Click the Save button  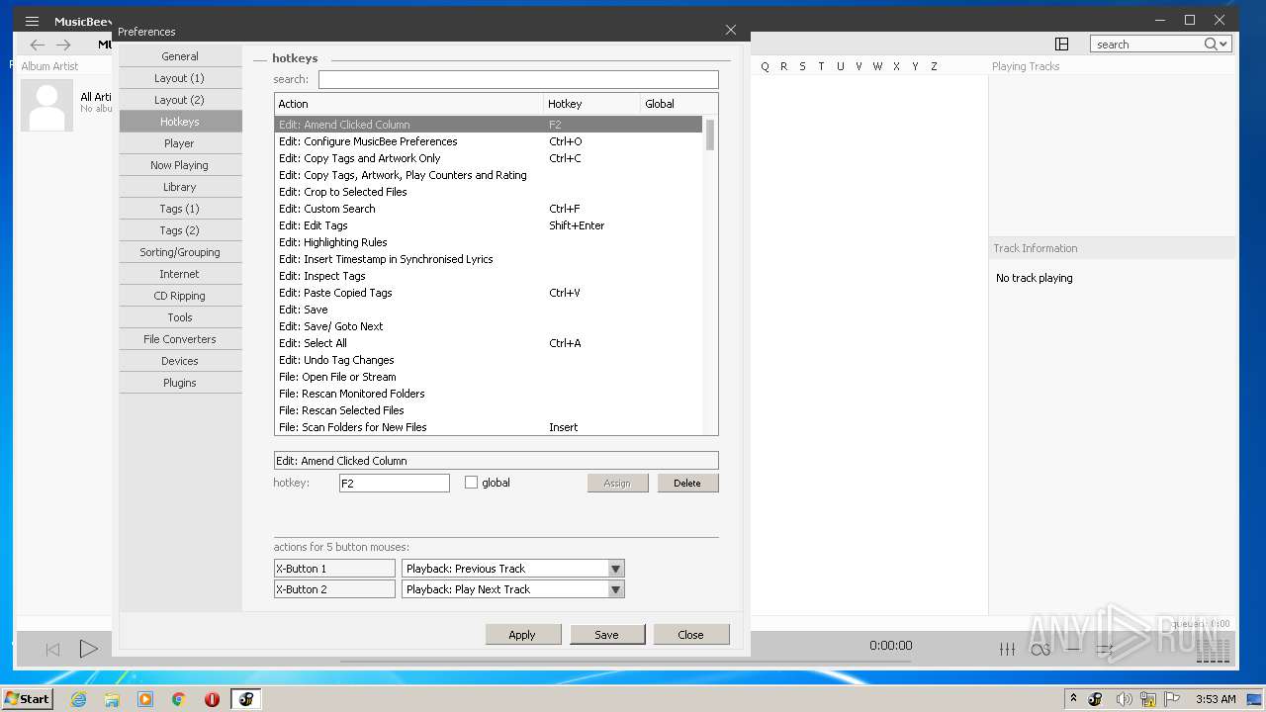[607, 635]
